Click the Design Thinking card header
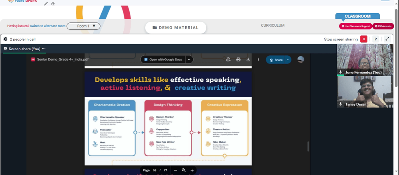The height and width of the screenshot is (175, 399). [x=168, y=105]
